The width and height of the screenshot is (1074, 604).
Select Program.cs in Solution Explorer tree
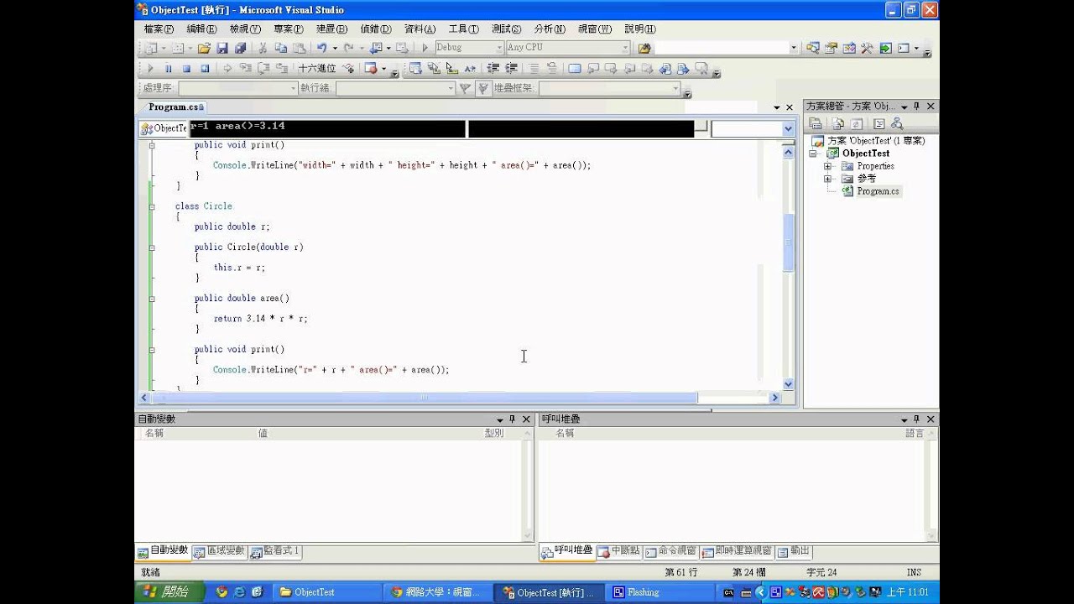(x=878, y=191)
